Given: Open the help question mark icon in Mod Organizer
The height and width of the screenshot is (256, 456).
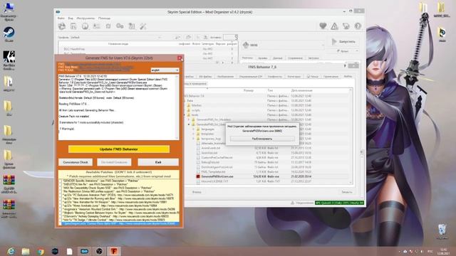Looking at the screenshot, I should pyautogui.click(x=358, y=26).
